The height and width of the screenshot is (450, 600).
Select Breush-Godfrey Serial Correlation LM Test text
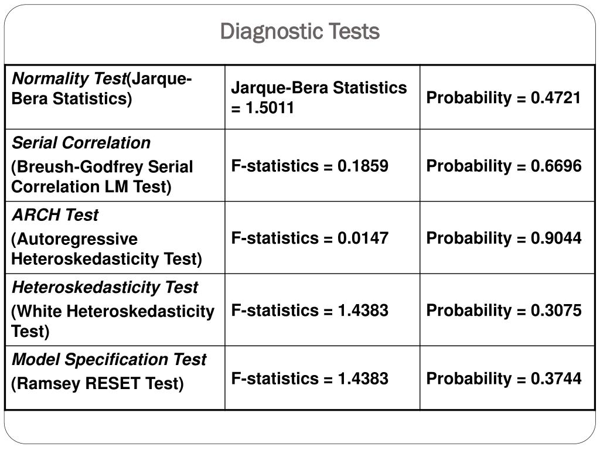click(x=102, y=177)
